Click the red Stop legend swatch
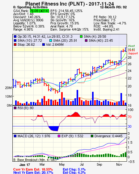This screenshot has width=139, height=174. pyautogui.click(x=15, y=45)
